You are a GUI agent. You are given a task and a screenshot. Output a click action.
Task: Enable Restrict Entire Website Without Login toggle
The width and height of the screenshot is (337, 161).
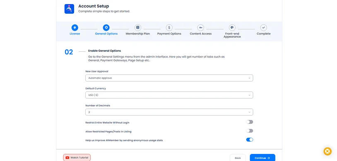[250, 122]
